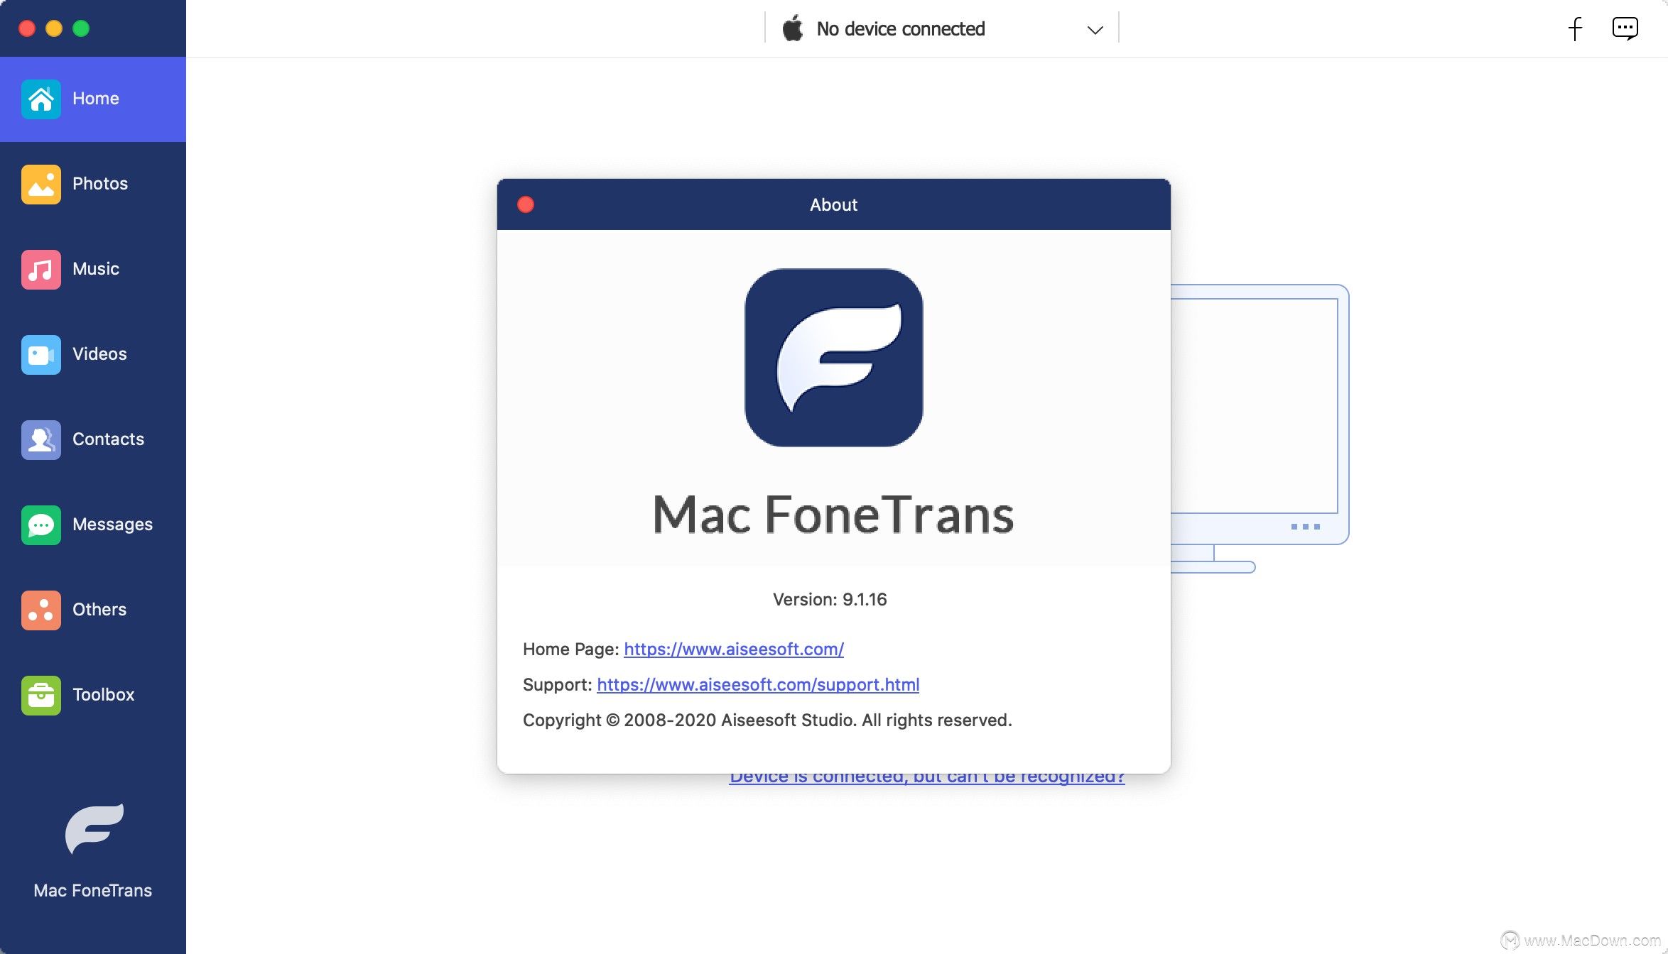Select the Music menu label

coord(96,269)
